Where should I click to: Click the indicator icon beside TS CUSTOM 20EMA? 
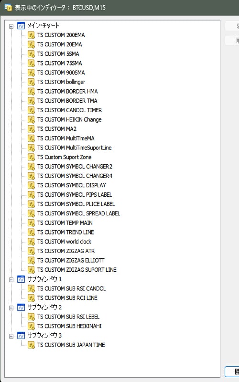31,44
